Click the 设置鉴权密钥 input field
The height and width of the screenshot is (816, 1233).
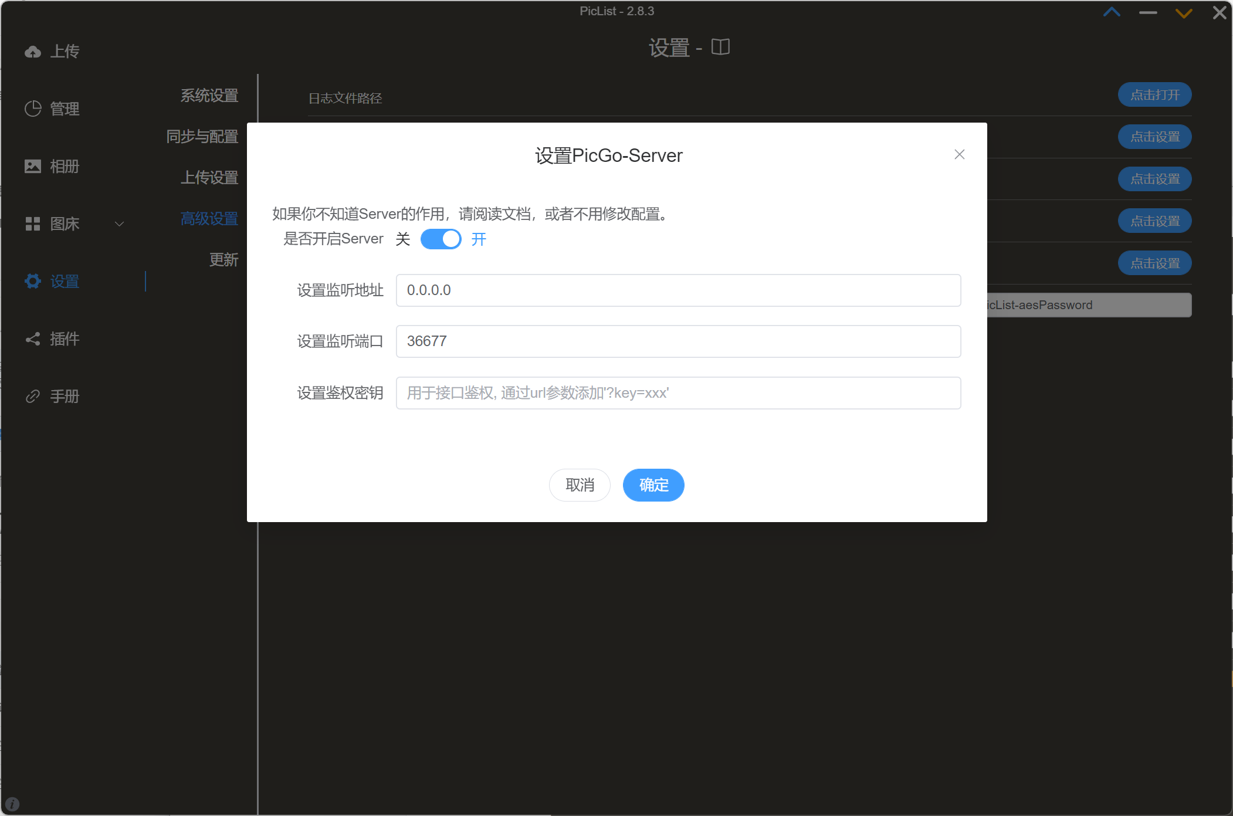(x=678, y=393)
